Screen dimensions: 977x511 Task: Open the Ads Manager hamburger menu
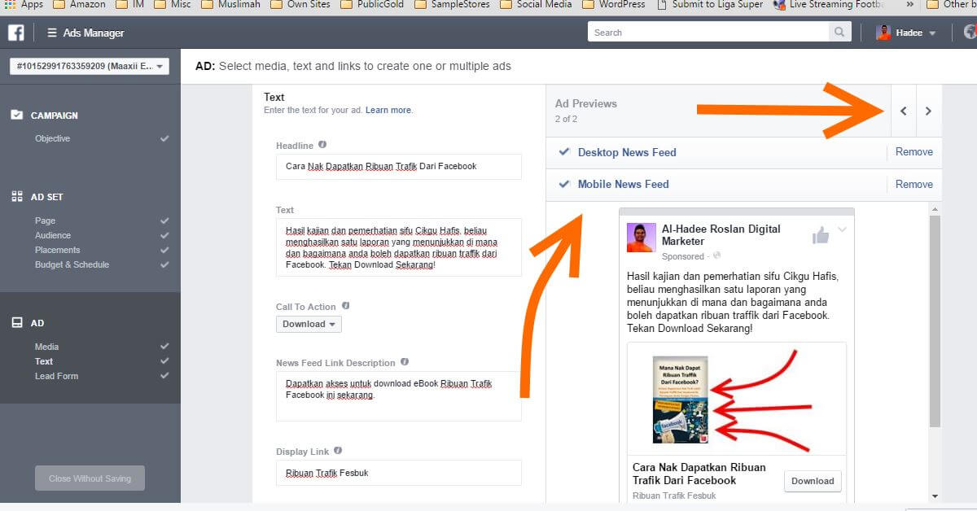coord(52,33)
